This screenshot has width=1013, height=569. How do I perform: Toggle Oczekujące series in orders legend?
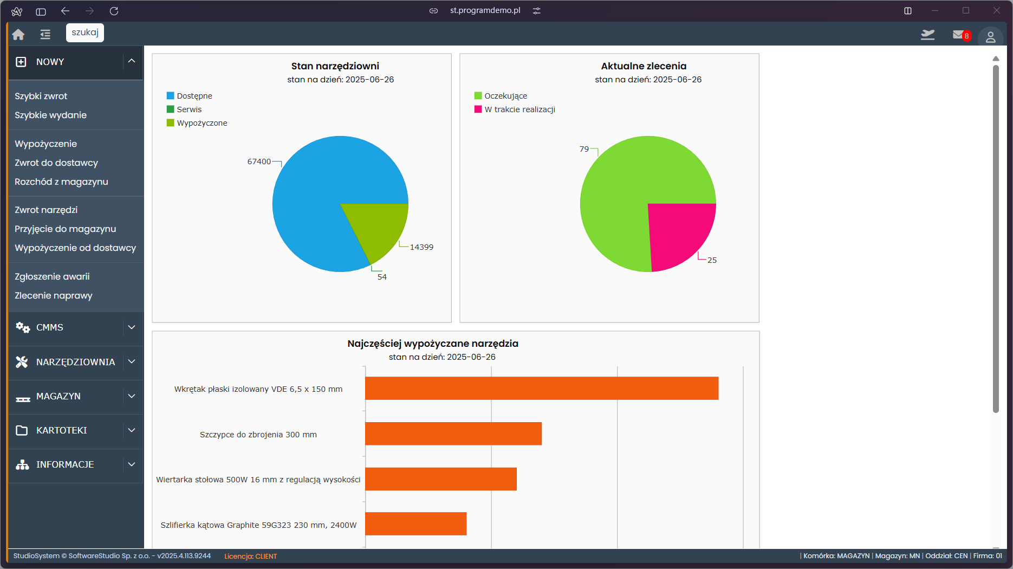(505, 96)
